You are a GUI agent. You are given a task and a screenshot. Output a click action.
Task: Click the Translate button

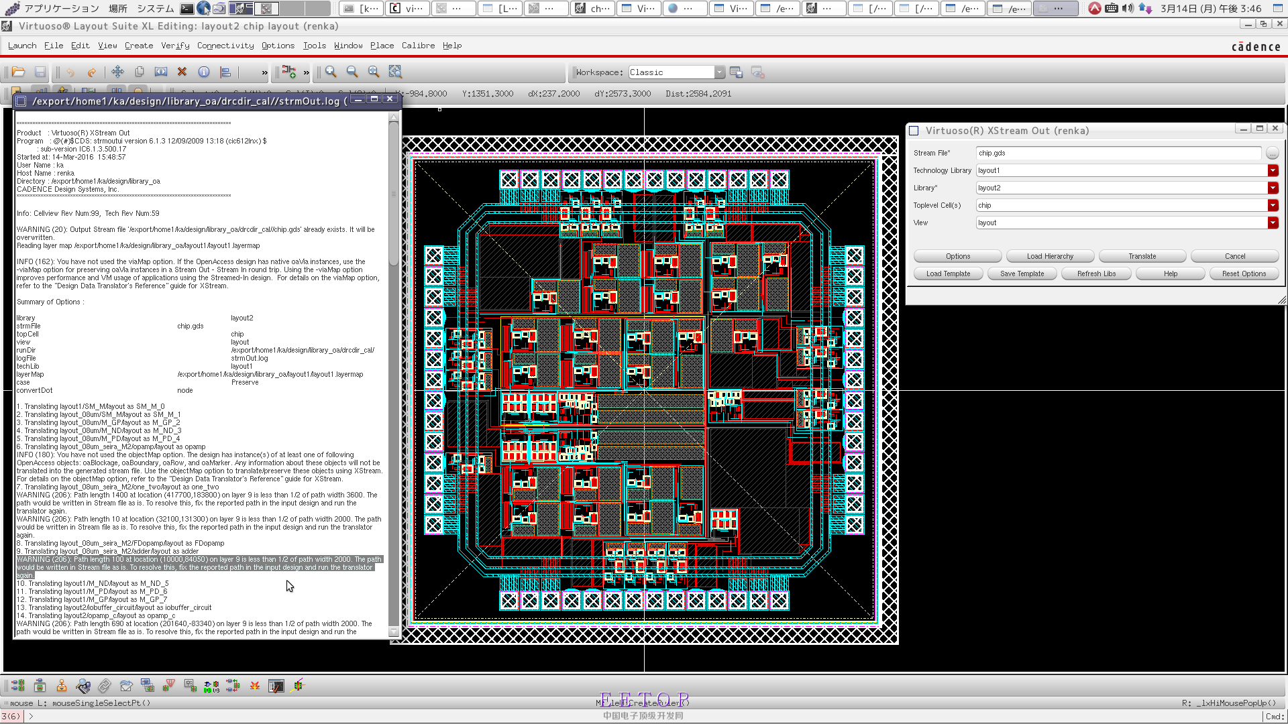click(x=1142, y=256)
